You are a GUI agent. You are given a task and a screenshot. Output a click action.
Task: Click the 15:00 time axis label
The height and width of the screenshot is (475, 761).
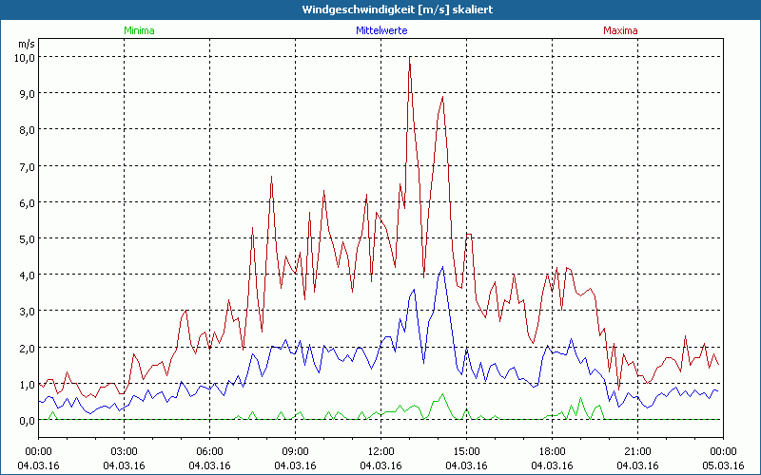tap(466, 452)
